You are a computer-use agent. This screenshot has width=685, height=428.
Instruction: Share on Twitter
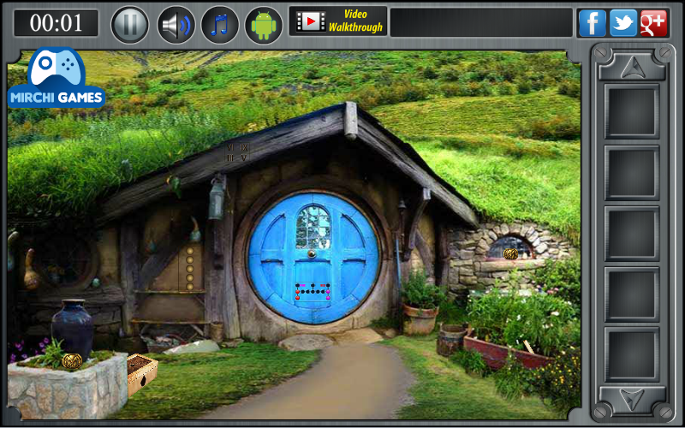623,23
